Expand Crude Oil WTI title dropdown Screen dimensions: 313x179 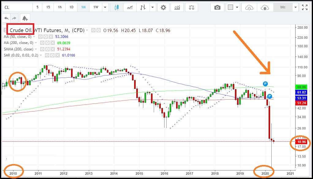[87, 30]
